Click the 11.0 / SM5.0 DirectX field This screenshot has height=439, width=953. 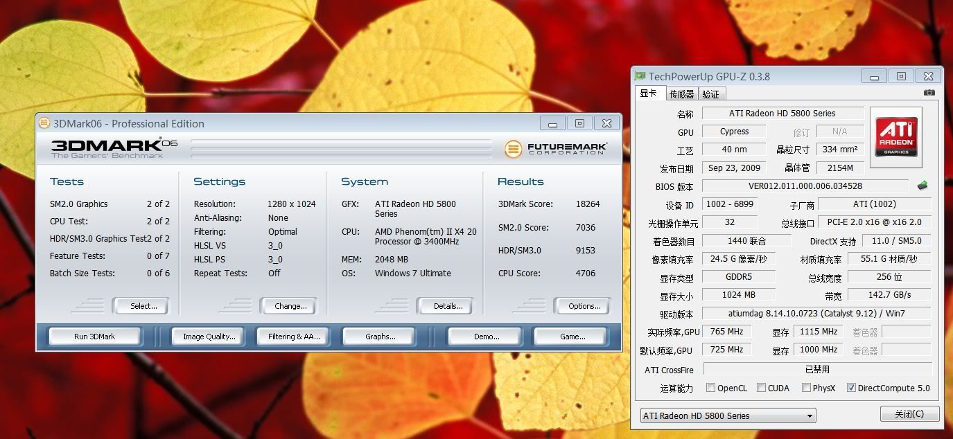(x=897, y=241)
